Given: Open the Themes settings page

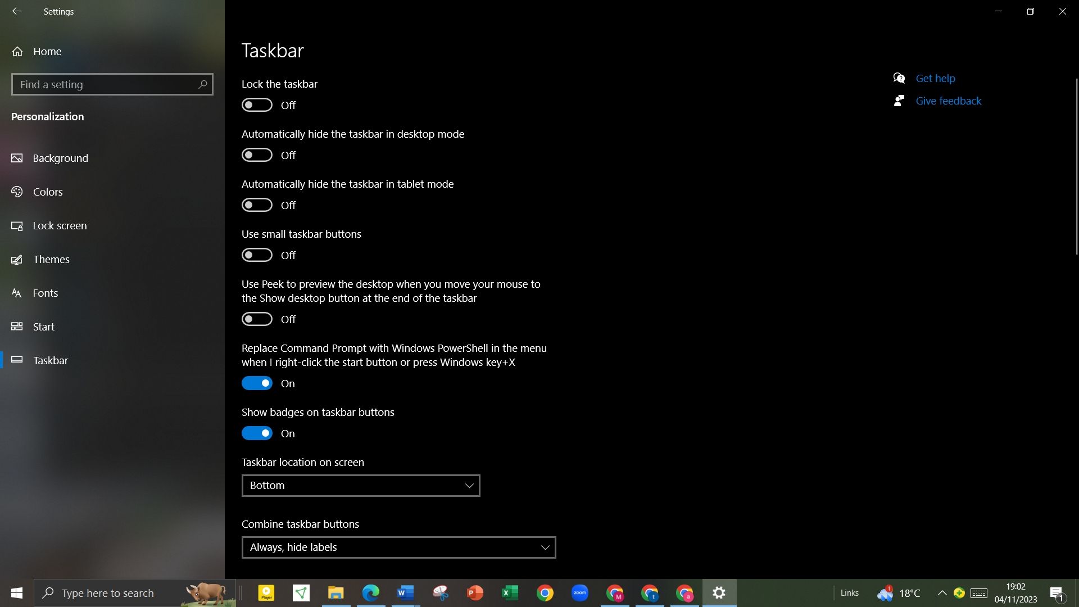Looking at the screenshot, I should 51,259.
